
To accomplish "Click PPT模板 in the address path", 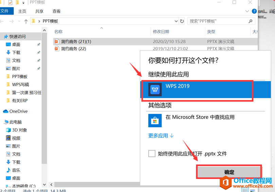I will (50, 21).
